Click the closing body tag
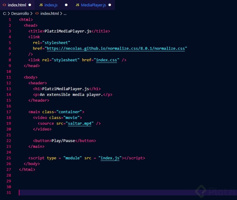 (32, 164)
